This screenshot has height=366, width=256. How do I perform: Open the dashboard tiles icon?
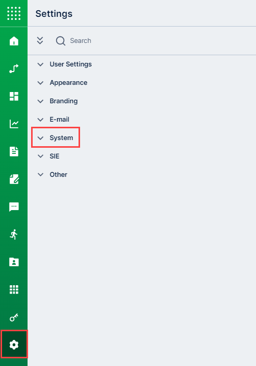[x=14, y=96]
